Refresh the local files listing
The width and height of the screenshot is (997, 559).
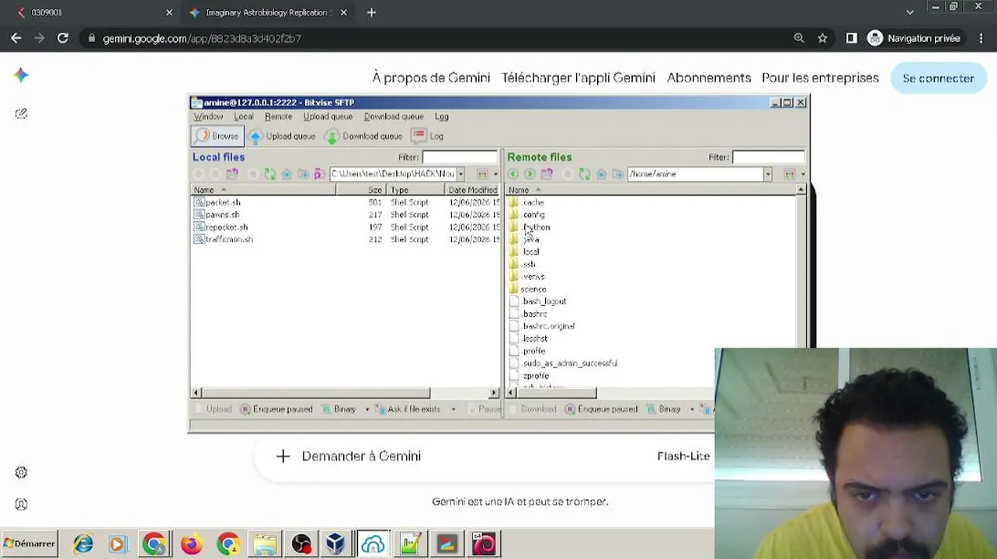point(269,174)
